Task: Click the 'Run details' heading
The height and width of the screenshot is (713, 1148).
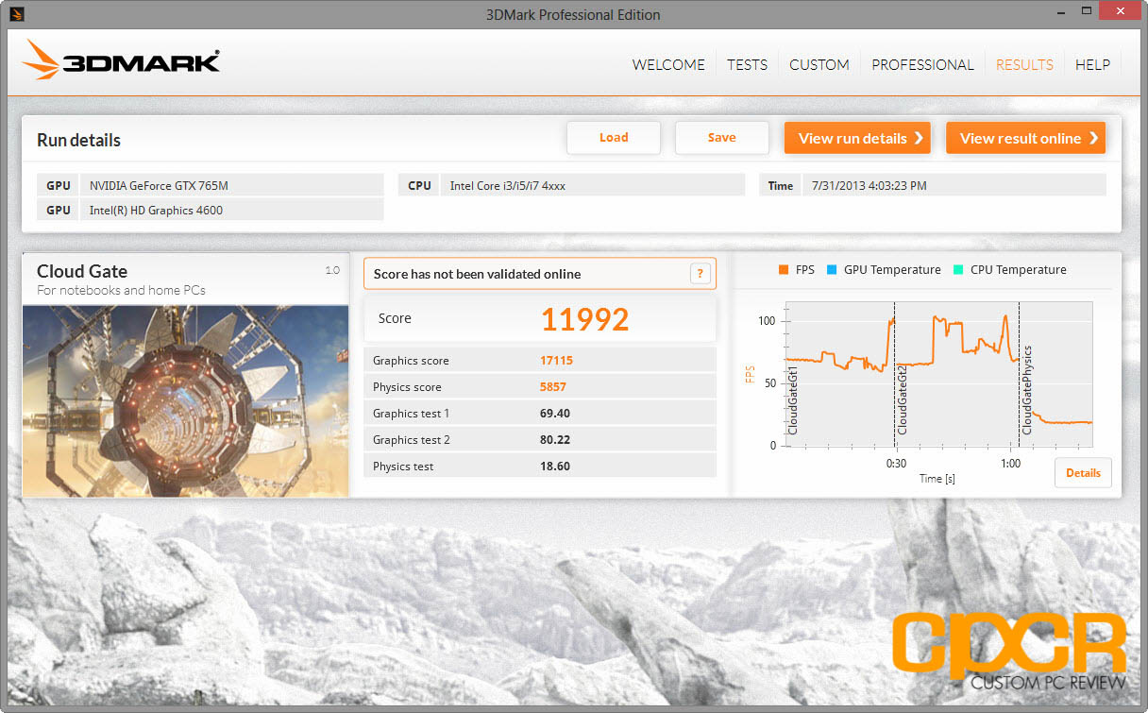Action: tap(78, 140)
